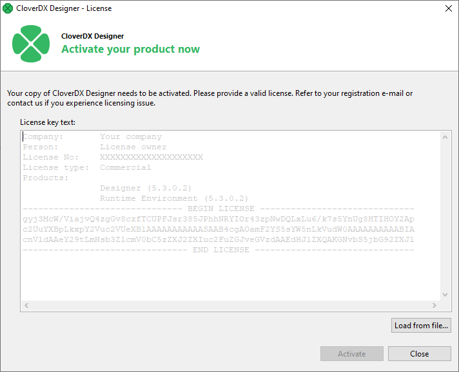
Task: Click the License No placeholder line
Action: click(113, 157)
